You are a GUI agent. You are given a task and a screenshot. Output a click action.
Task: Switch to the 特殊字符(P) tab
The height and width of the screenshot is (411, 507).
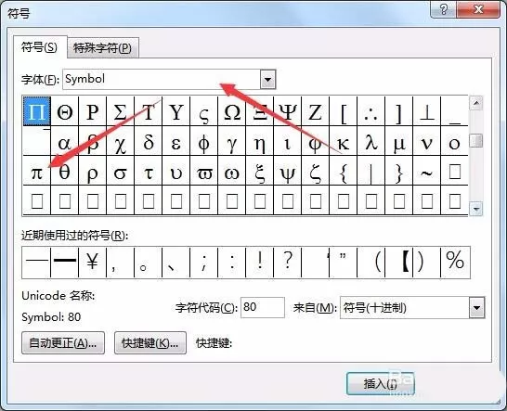[x=102, y=48]
